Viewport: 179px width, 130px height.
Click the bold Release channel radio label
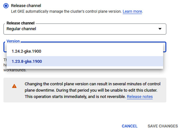26,6
